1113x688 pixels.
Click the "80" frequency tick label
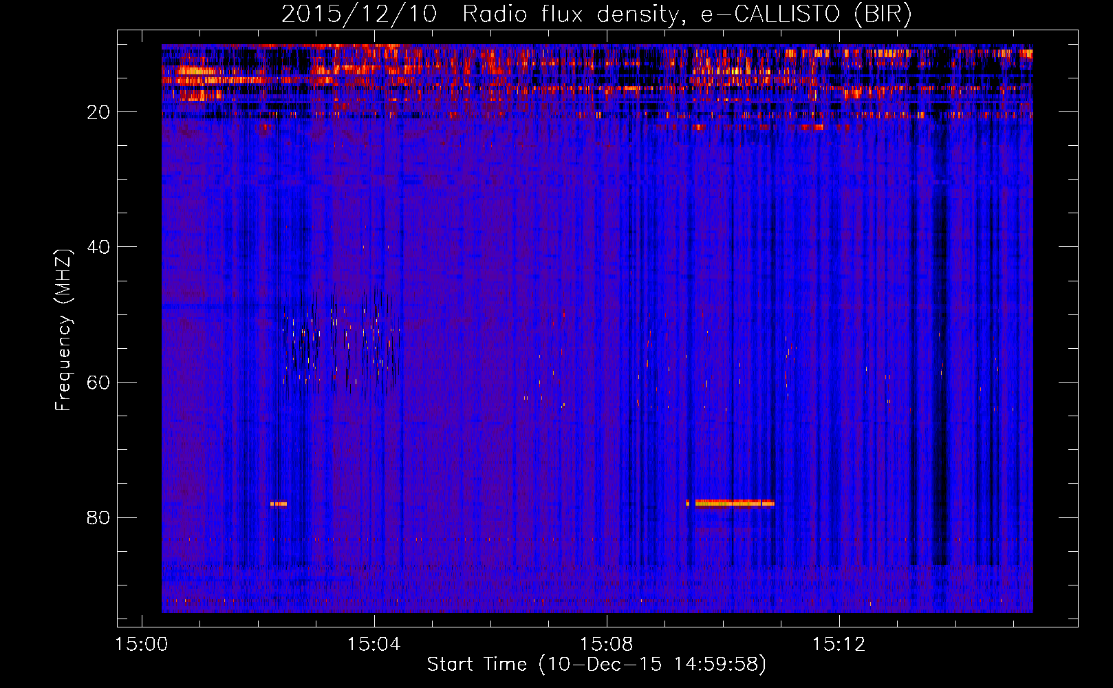(x=99, y=517)
